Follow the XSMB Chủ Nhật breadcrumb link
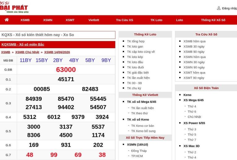Image resolution: width=237 pixels, height=160 pixels. pyautogui.click(x=27, y=52)
